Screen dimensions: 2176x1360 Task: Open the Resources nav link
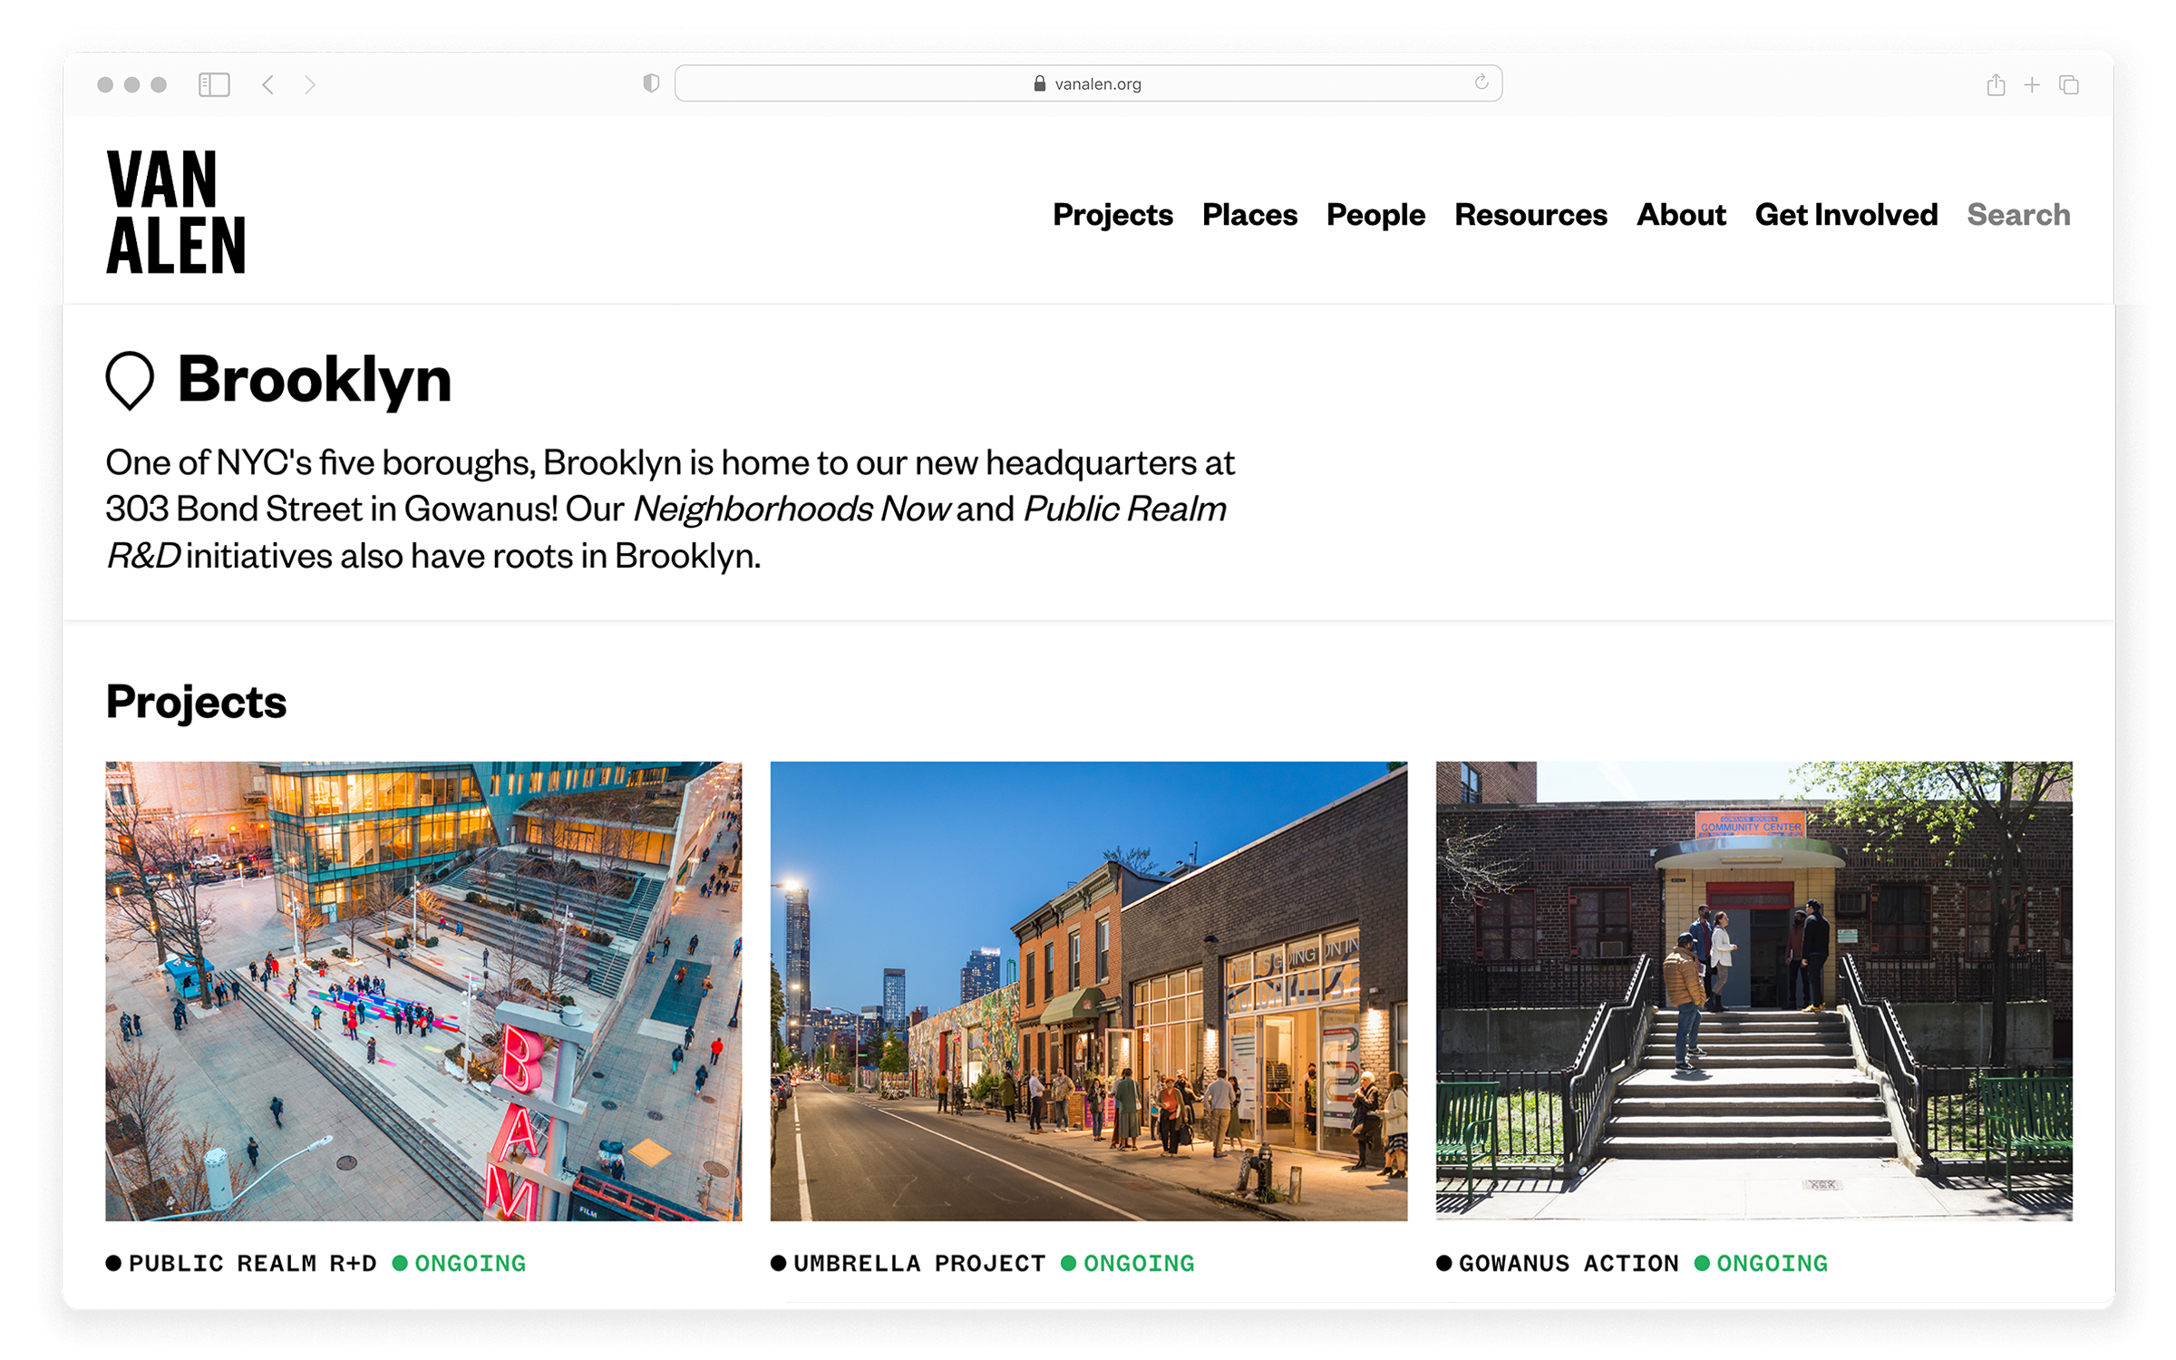1530,214
